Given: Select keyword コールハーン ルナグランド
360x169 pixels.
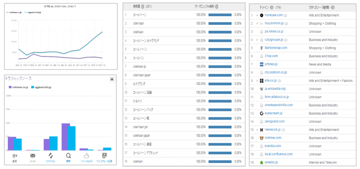Looking at the screenshot, I should tap(146, 41).
